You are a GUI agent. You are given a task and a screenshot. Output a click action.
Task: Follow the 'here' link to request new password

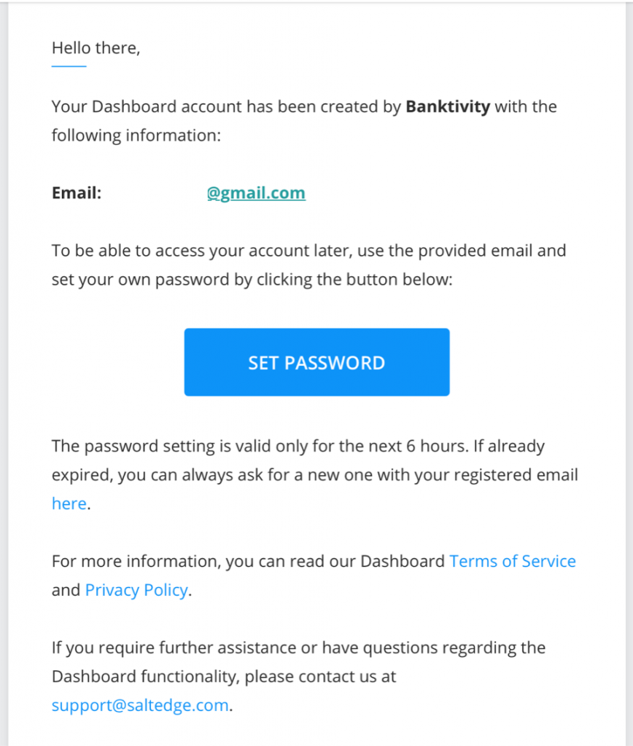click(x=69, y=503)
